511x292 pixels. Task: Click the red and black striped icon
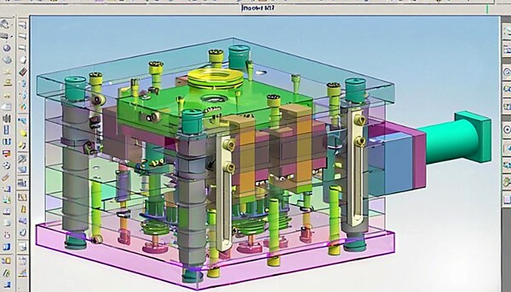point(23,72)
